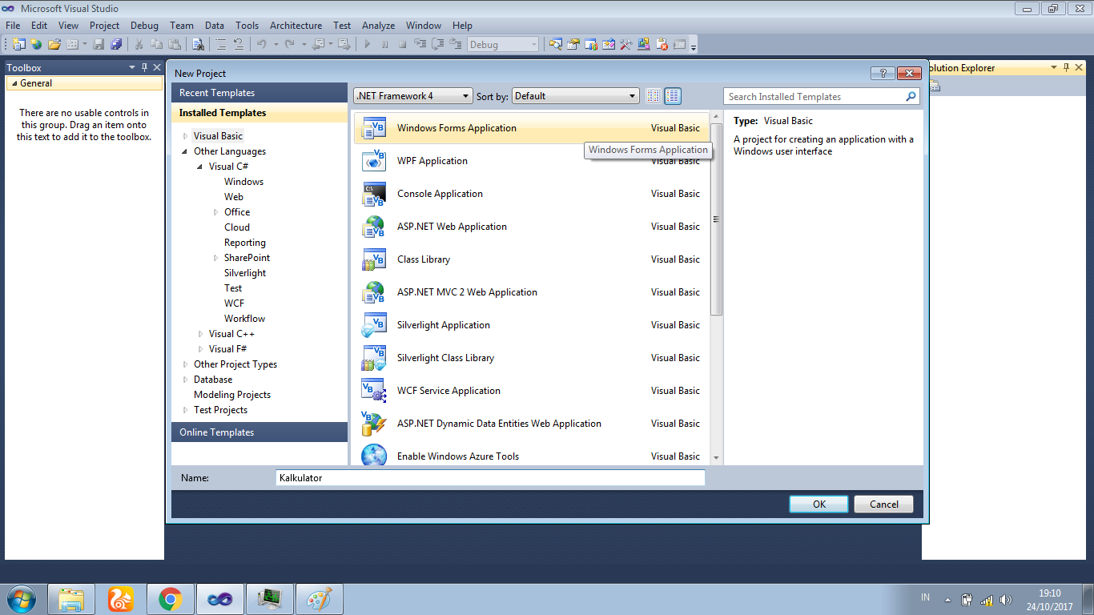Collapse the Visual C# tree node

(201, 167)
